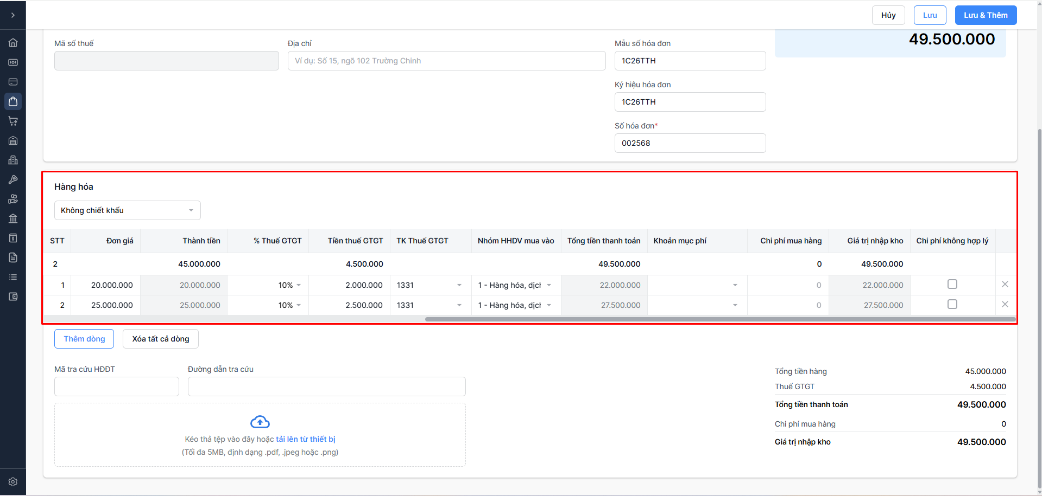1042x496 pixels.
Task: Remove row 2 using X icon
Action: point(1005,304)
